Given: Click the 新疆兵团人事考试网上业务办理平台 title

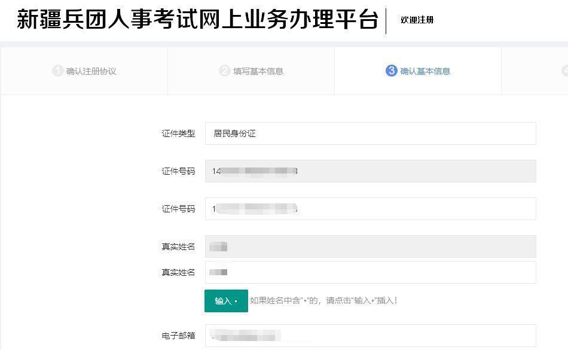Looking at the screenshot, I should (197, 20).
